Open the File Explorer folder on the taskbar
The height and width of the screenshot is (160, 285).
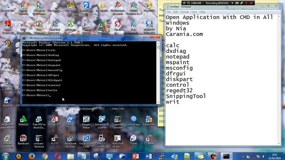(70, 156)
